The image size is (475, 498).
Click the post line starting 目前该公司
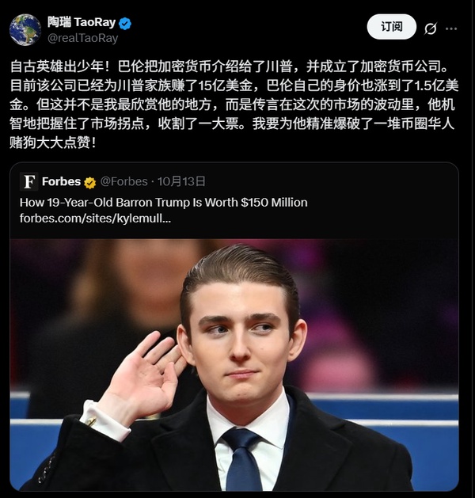pyautogui.click(x=234, y=86)
